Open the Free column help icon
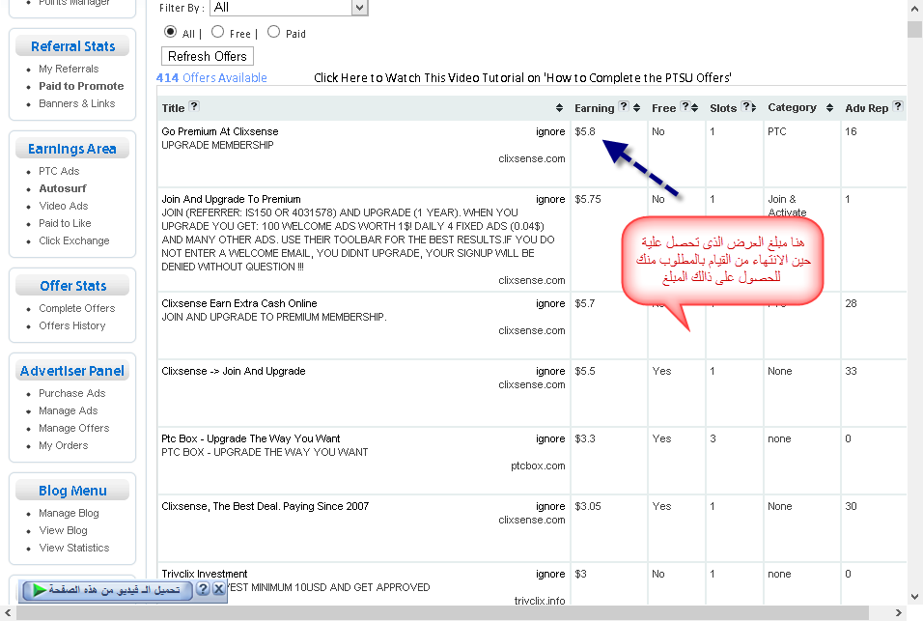 685,106
